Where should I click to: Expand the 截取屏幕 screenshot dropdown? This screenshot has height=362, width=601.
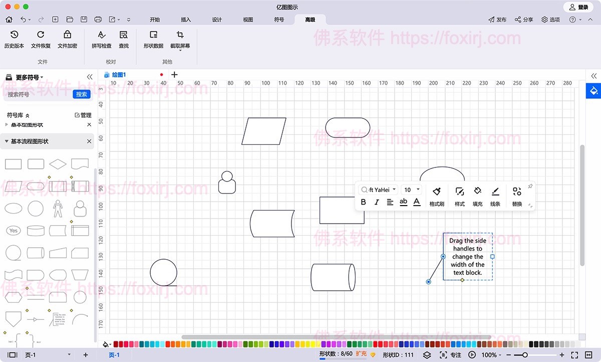[180, 50]
